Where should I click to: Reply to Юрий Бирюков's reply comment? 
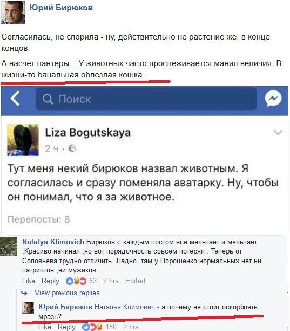[67, 327]
